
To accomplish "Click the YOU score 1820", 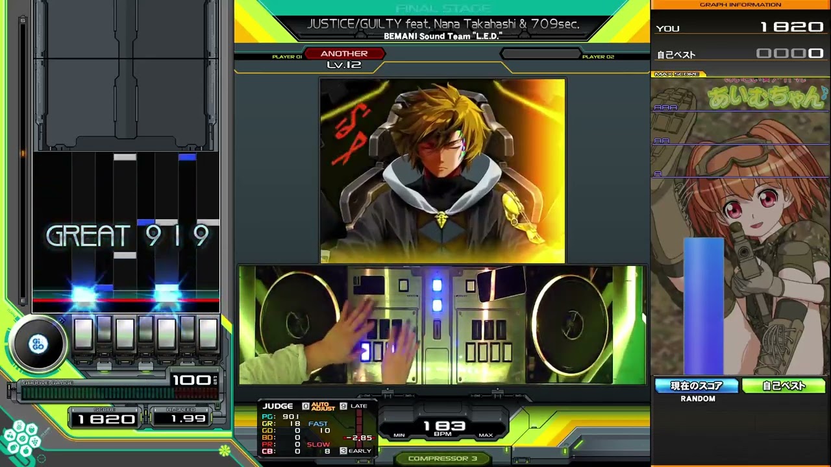I will (x=740, y=28).
